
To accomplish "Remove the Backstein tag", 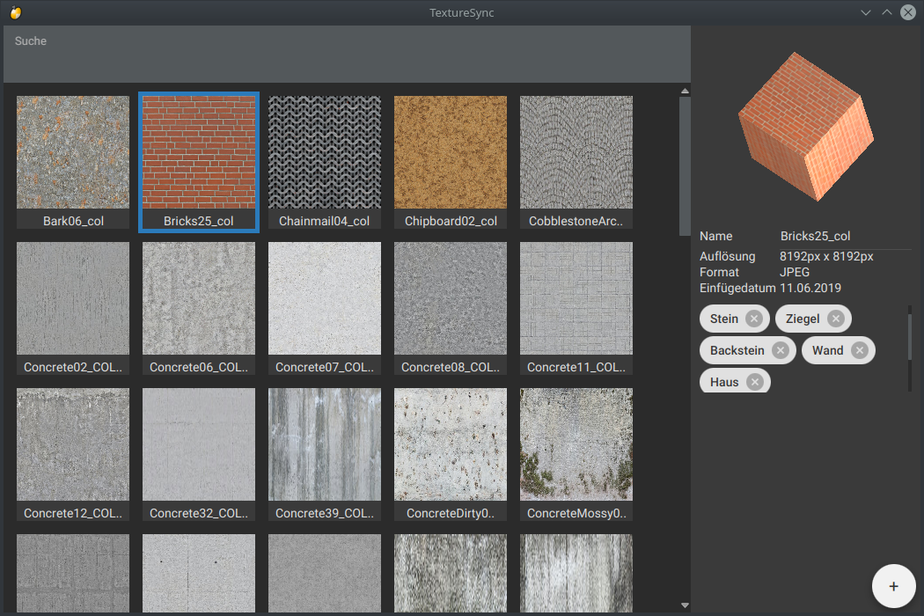I will [781, 351].
